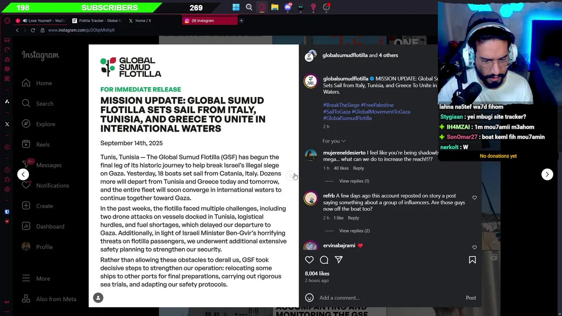The image size is (562, 316).
Task: Open the #GlobalMovementToGaza hashtag
Action: pos(381,111)
